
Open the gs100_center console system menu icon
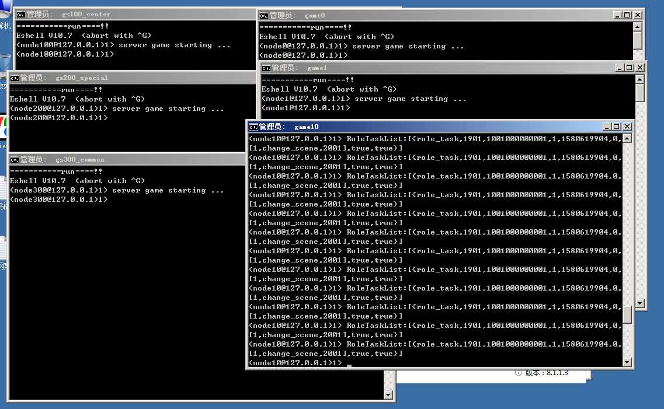point(20,15)
